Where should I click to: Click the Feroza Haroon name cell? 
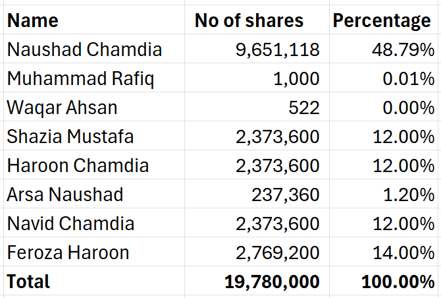click(68, 253)
